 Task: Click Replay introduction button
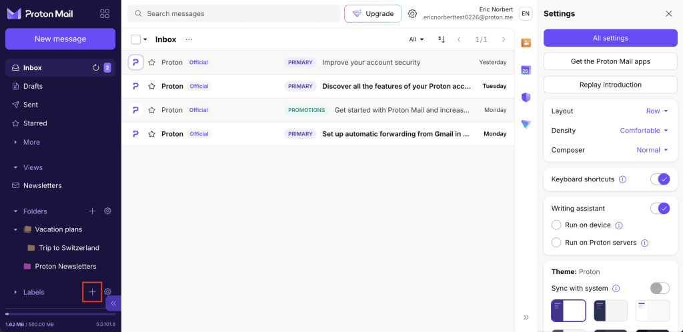point(610,85)
